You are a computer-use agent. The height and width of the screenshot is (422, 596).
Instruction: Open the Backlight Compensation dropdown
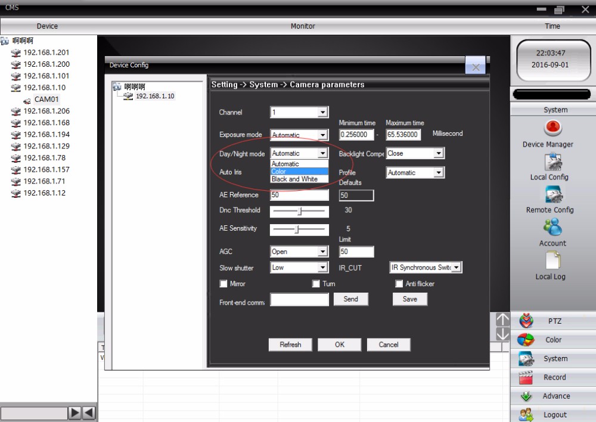[439, 154]
